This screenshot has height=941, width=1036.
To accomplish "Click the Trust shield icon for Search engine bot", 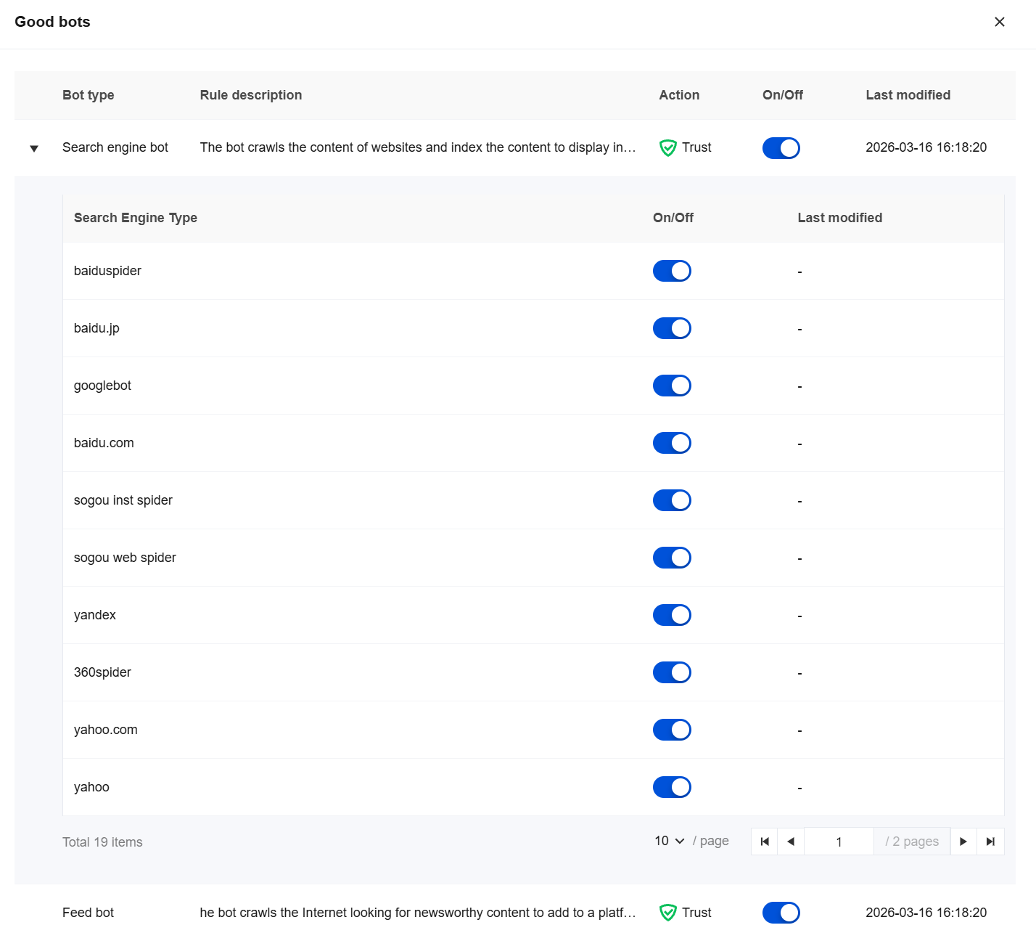I will tap(667, 148).
